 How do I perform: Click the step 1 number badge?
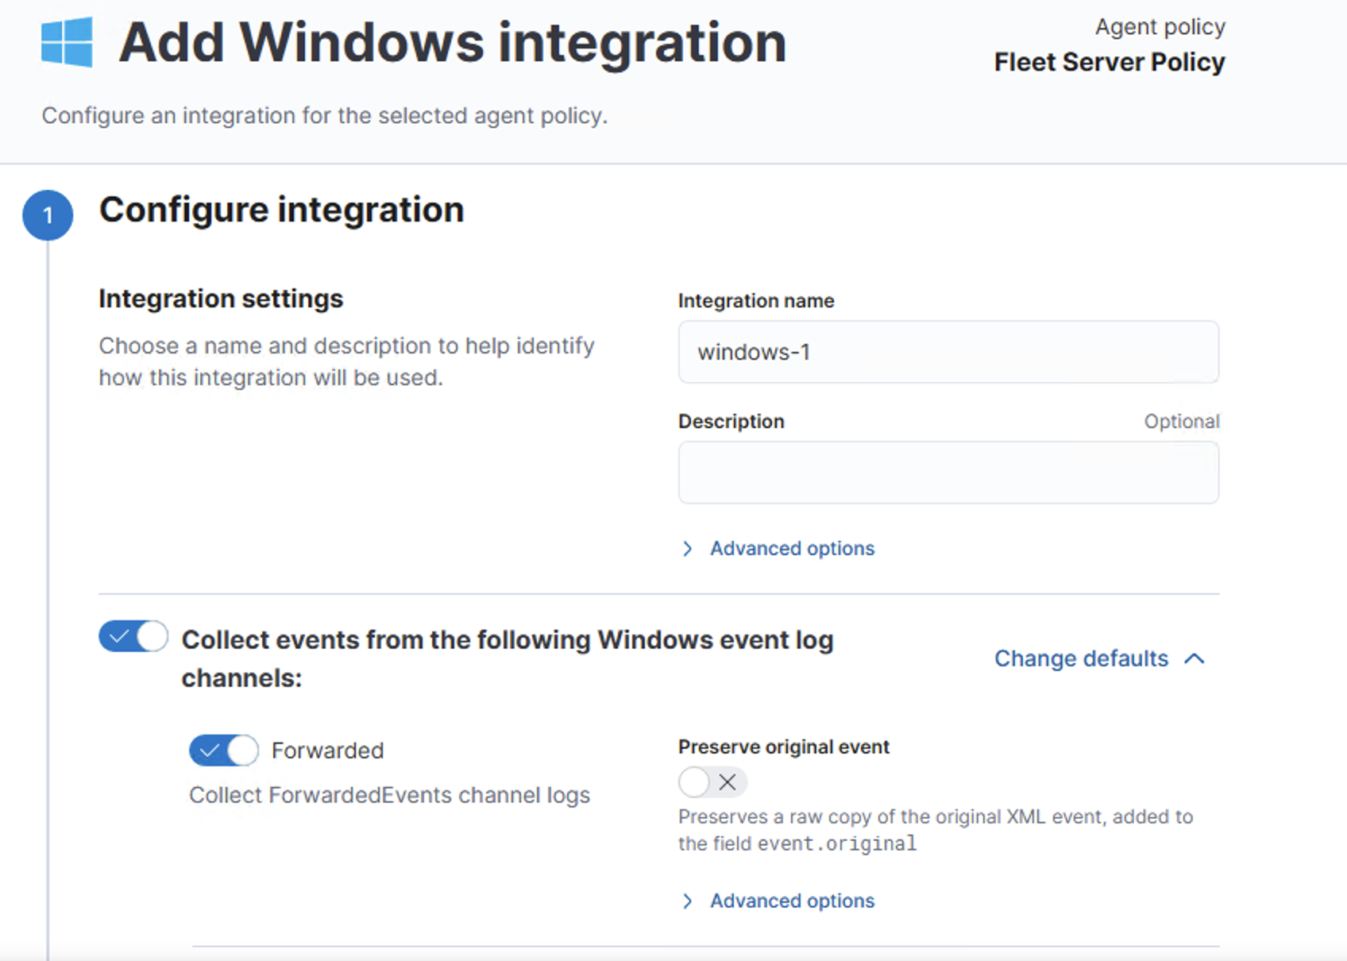(48, 215)
